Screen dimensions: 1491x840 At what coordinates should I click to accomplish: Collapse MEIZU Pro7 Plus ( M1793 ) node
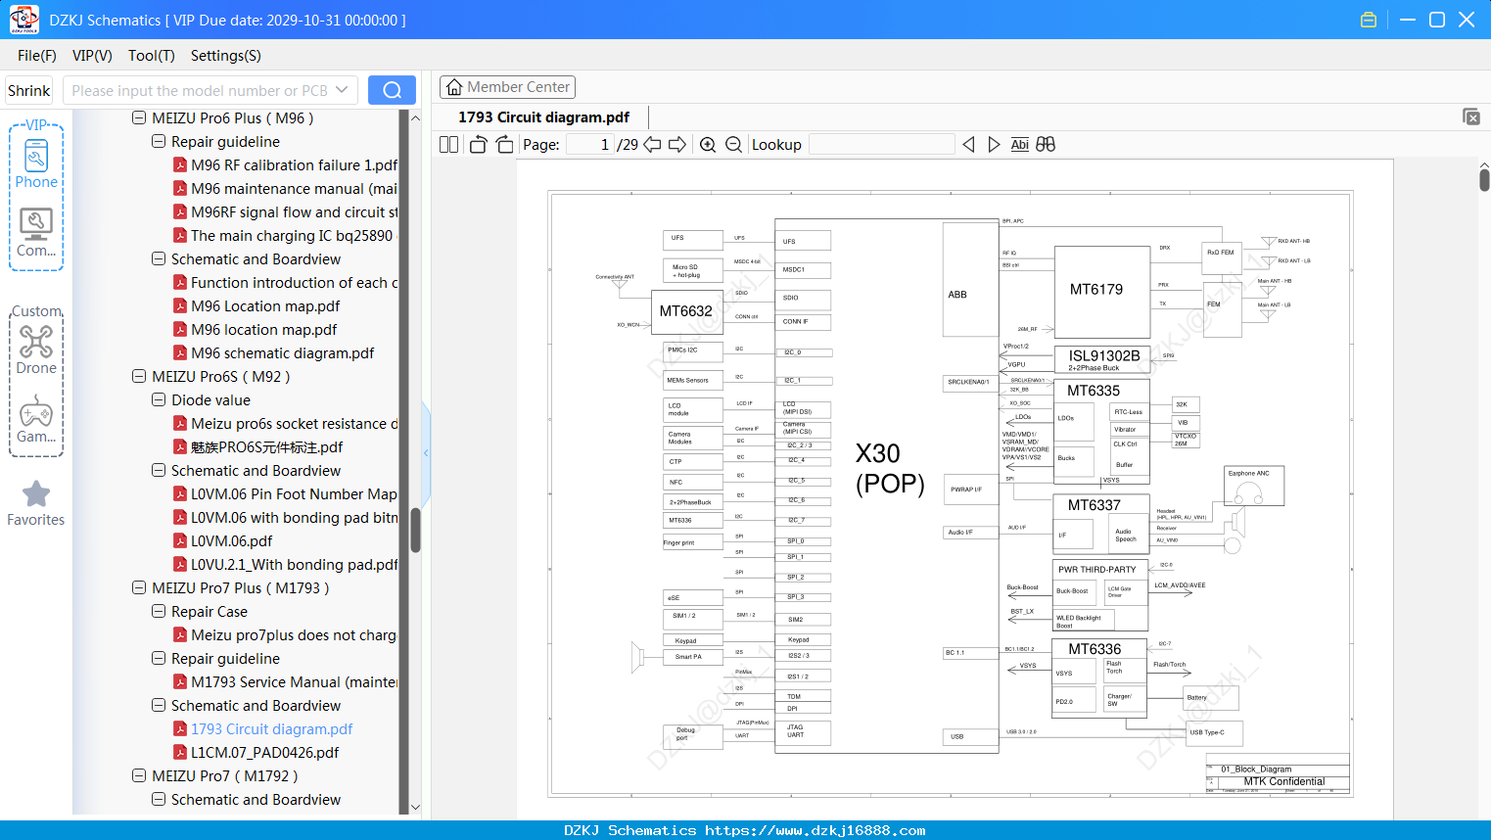point(139,587)
